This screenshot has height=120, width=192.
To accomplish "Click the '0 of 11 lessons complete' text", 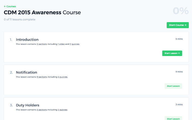I will [19, 19].
